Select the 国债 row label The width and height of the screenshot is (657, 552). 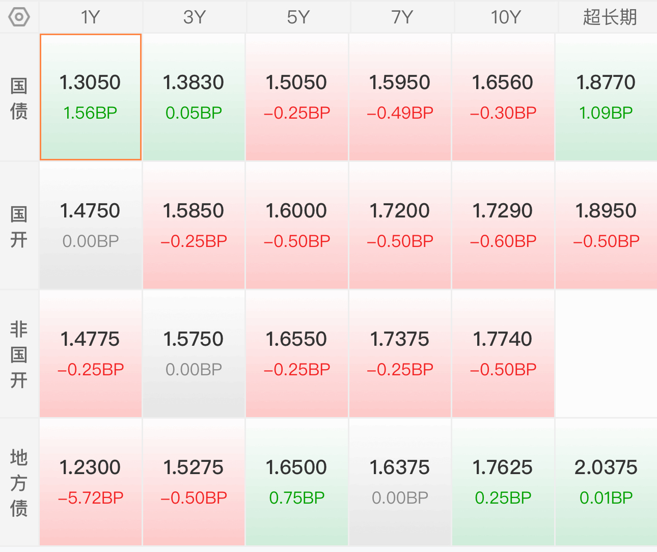pos(19,98)
